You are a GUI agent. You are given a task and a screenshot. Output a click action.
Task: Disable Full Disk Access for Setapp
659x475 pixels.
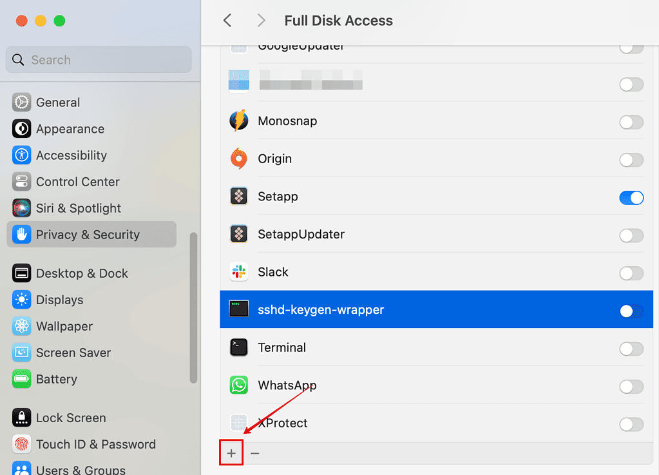[631, 198]
